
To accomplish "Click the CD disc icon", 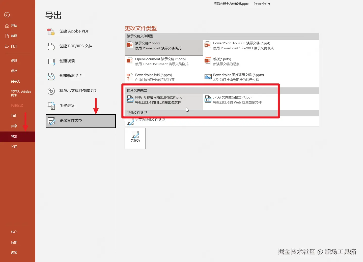I will (x=51, y=91).
